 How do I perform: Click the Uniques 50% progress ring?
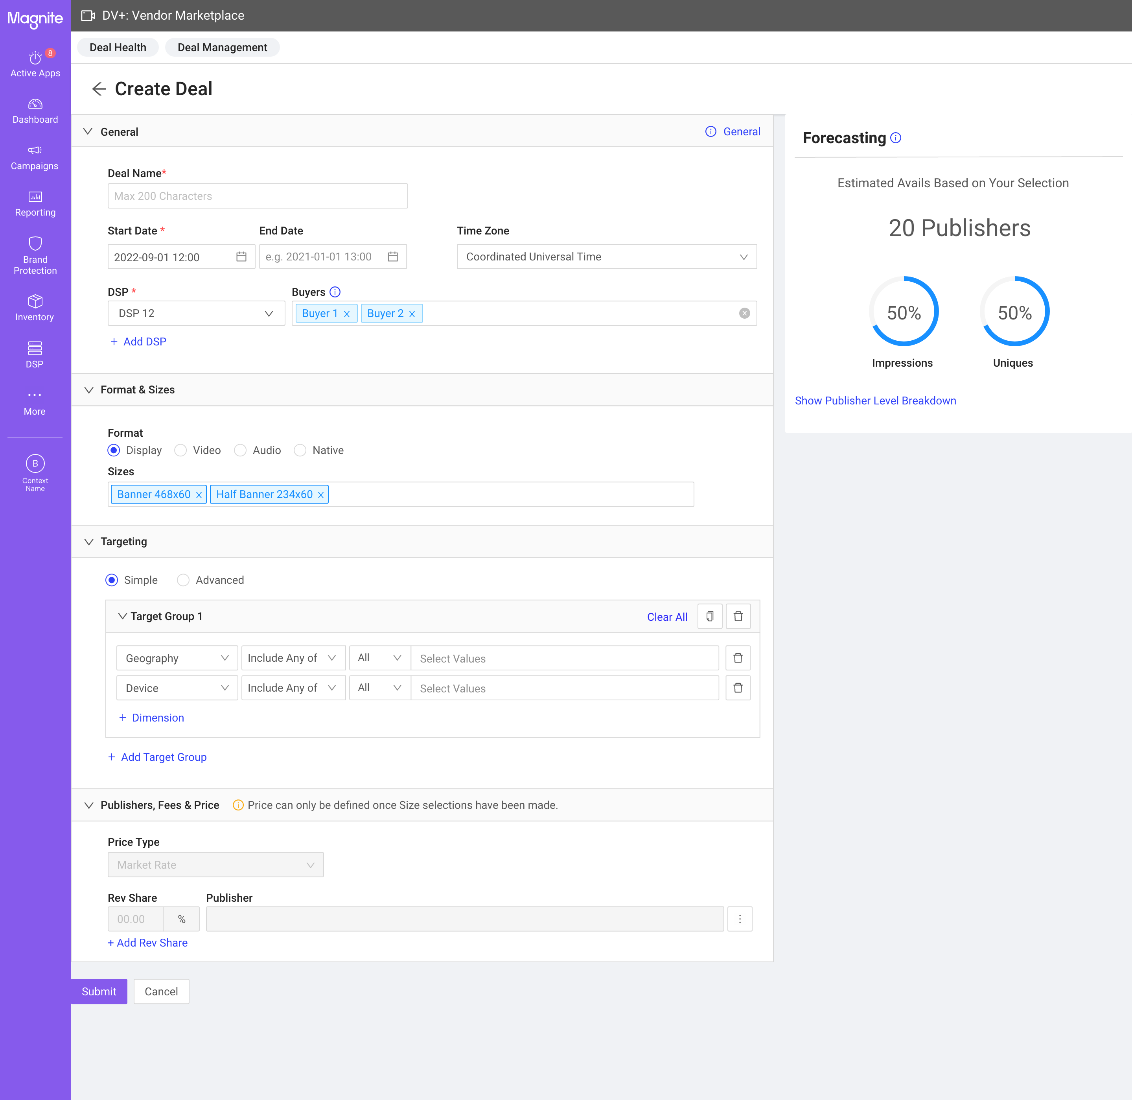1015,312
